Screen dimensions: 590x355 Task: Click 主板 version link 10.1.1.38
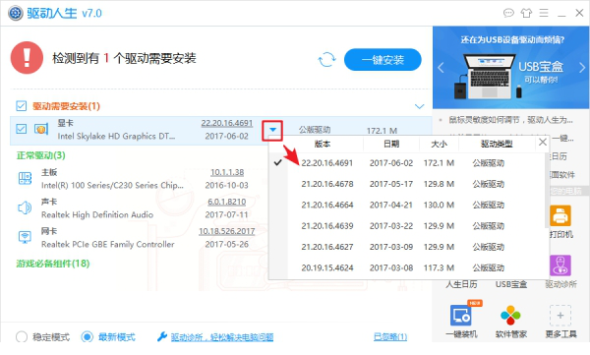coord(227,172)
